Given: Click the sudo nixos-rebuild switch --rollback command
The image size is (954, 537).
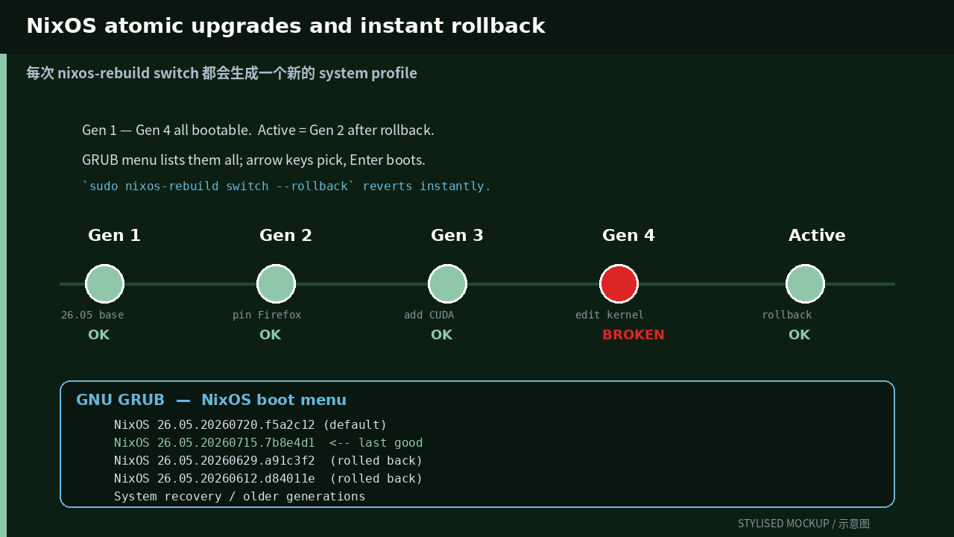Looking at the screenshot, I should point(286,186).
